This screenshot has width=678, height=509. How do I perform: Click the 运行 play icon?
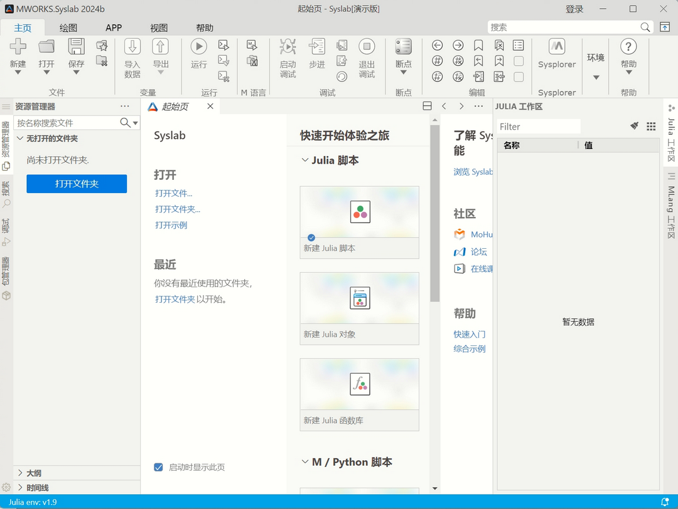(x=199, y=46)
